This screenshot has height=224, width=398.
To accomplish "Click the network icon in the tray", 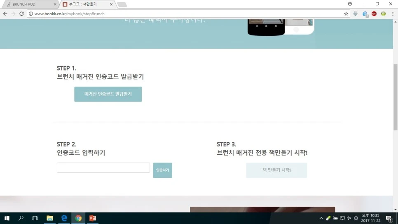I will (342, 218).
